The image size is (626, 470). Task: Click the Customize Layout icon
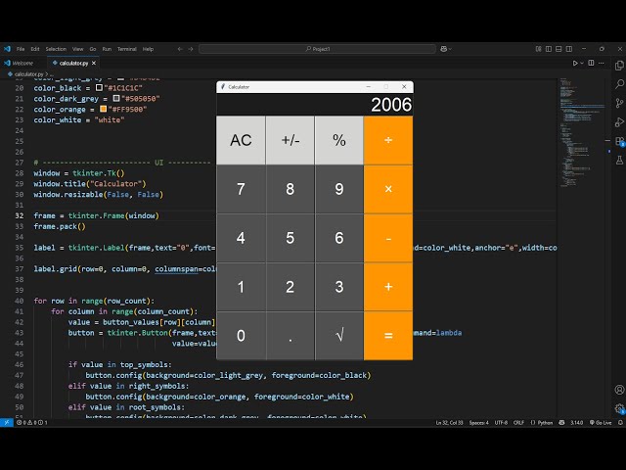point(539,49)
